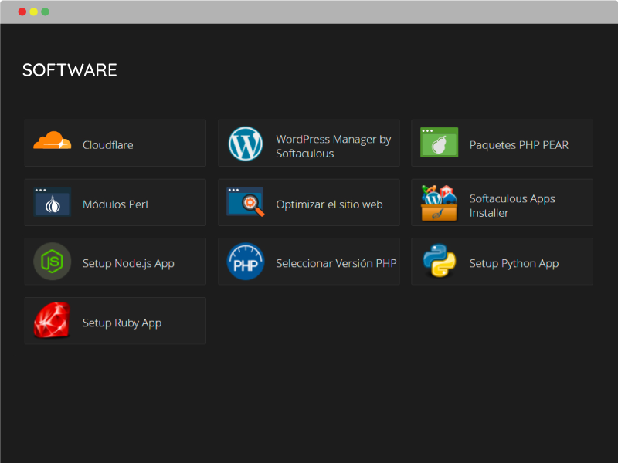Open Paquetes PHP PEAR link
This screenshot has height=463, width=618.
[518, 145]
